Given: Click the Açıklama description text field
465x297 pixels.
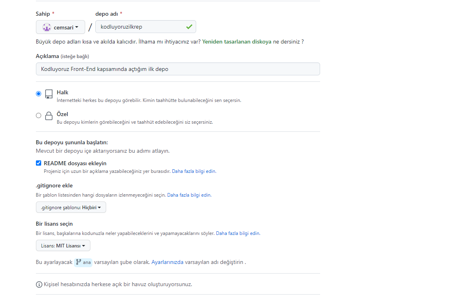Looking at the screenshot, I should pos(178,69).
